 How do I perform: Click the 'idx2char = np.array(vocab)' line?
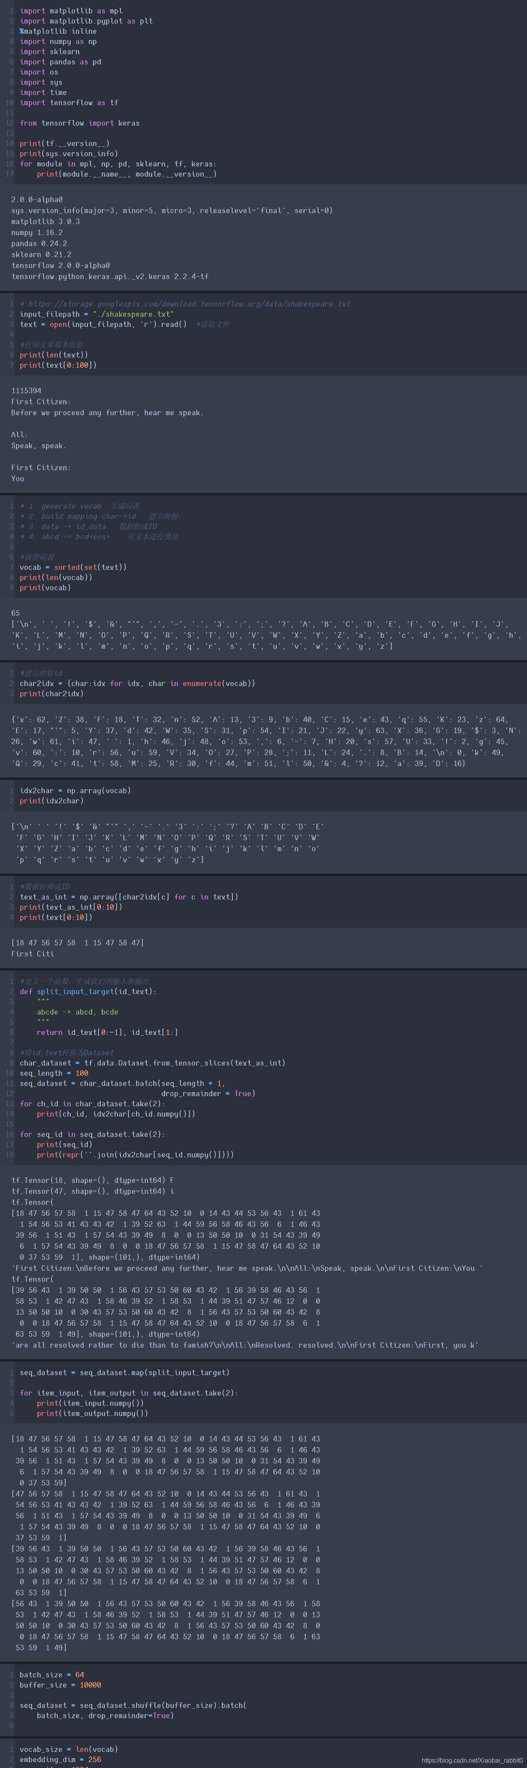click(x=75, y=791)
